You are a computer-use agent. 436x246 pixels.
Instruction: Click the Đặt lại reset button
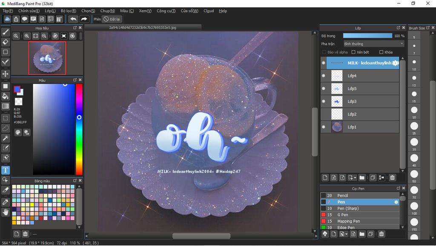point(112,19)
